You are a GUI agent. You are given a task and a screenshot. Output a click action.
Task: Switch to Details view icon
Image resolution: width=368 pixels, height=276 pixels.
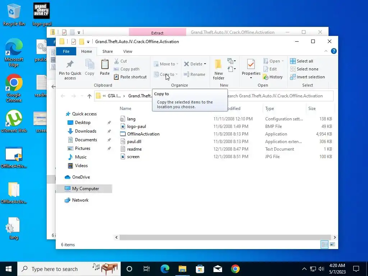point(325,244)
